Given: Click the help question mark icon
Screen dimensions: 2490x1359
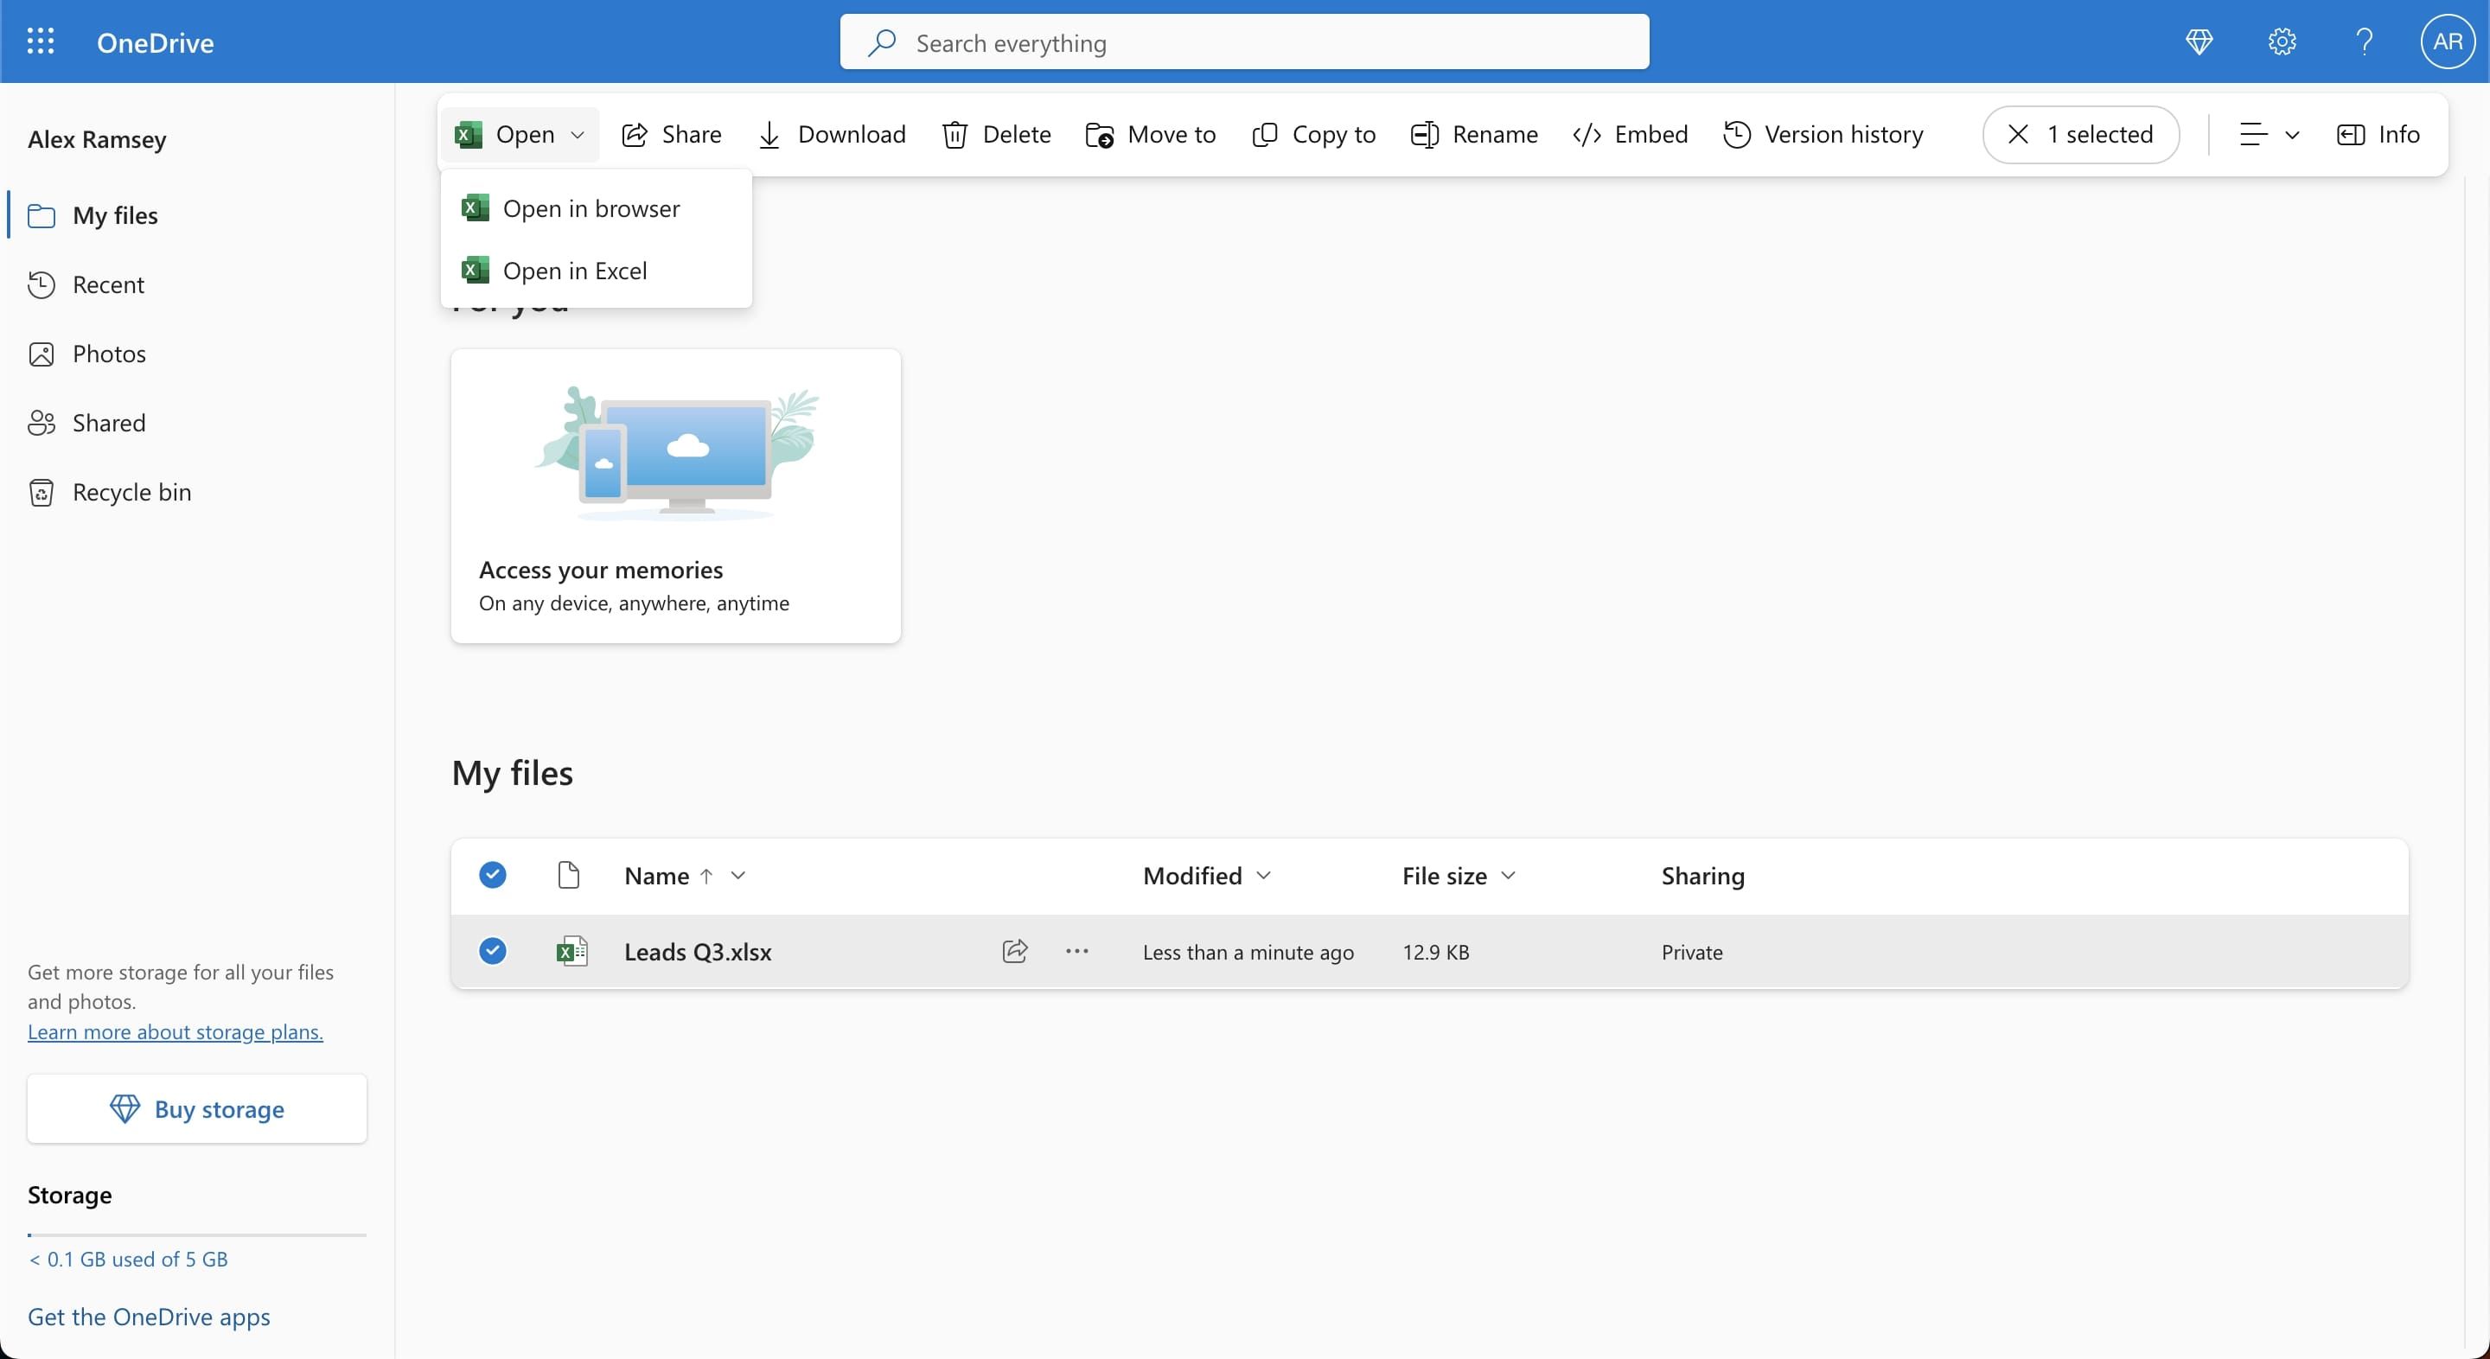Looking at the screenshot, I should (2365, 41).
